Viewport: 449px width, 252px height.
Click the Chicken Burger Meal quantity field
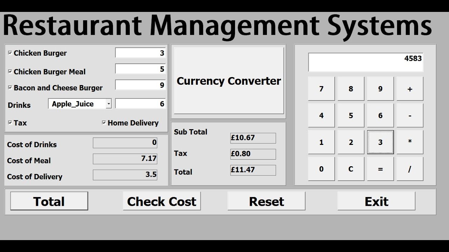coord(140,69)
